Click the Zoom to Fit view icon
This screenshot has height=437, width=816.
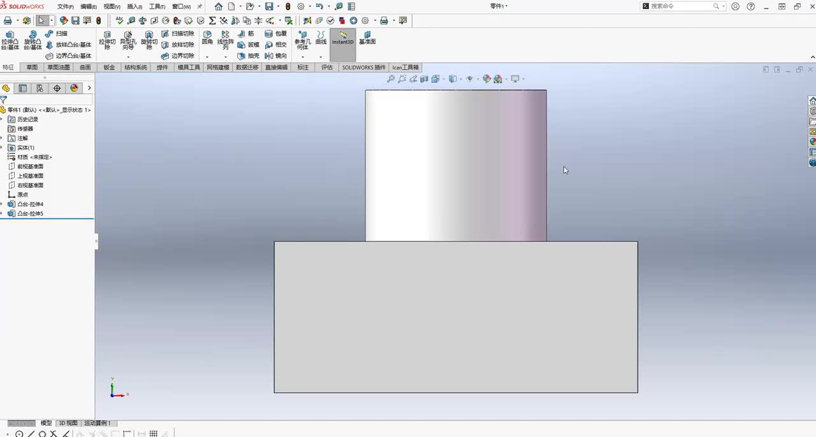tap(391, 79)
